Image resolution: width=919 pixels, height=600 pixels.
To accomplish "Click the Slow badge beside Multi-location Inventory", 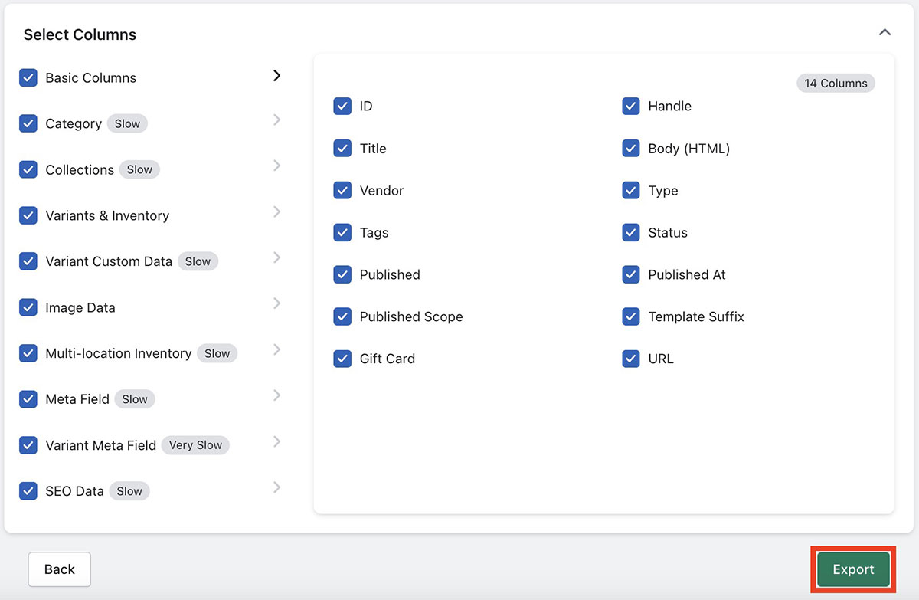I will click(217, 353).
